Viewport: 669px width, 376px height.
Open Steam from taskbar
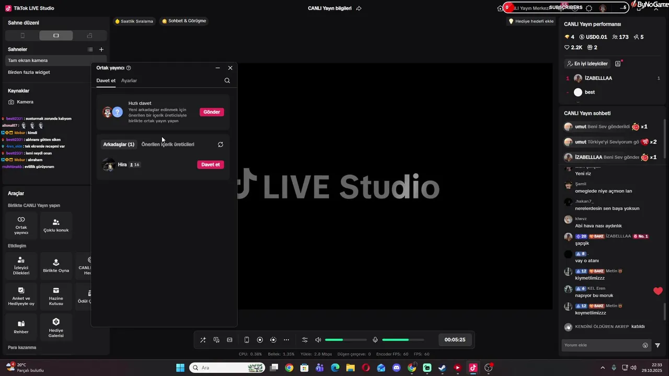[x=442, y=368]
